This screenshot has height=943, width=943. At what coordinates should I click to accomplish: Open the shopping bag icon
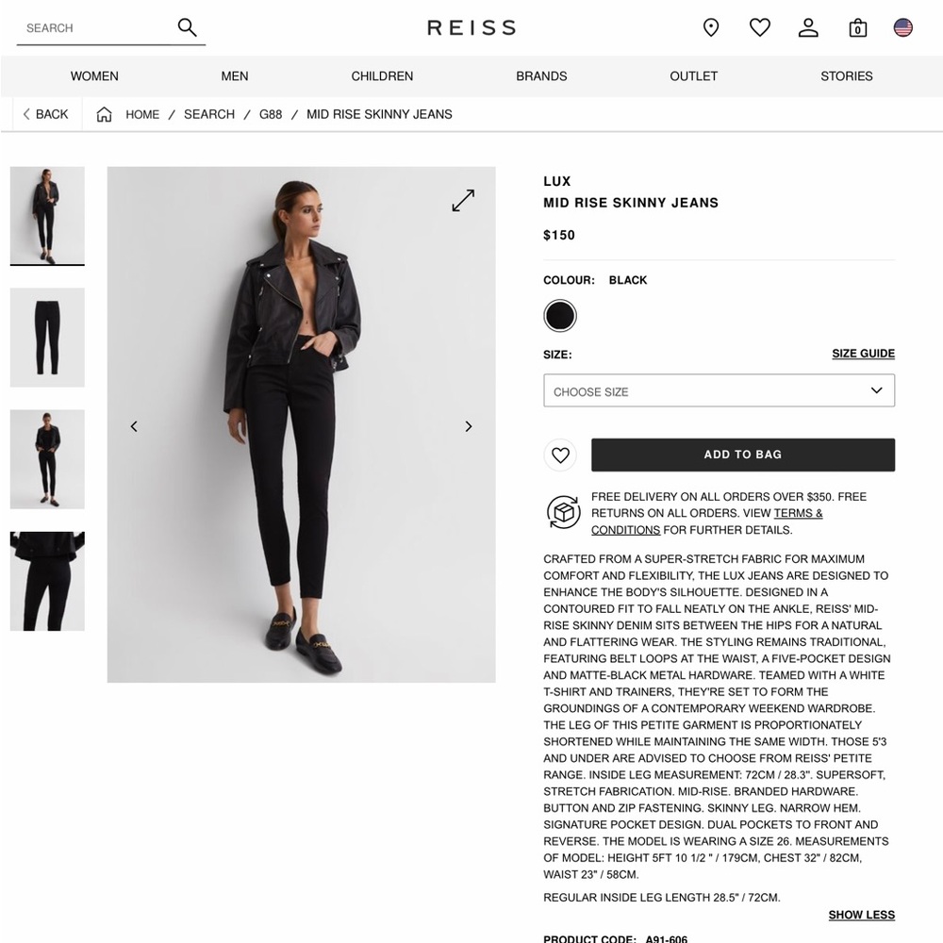857,27
